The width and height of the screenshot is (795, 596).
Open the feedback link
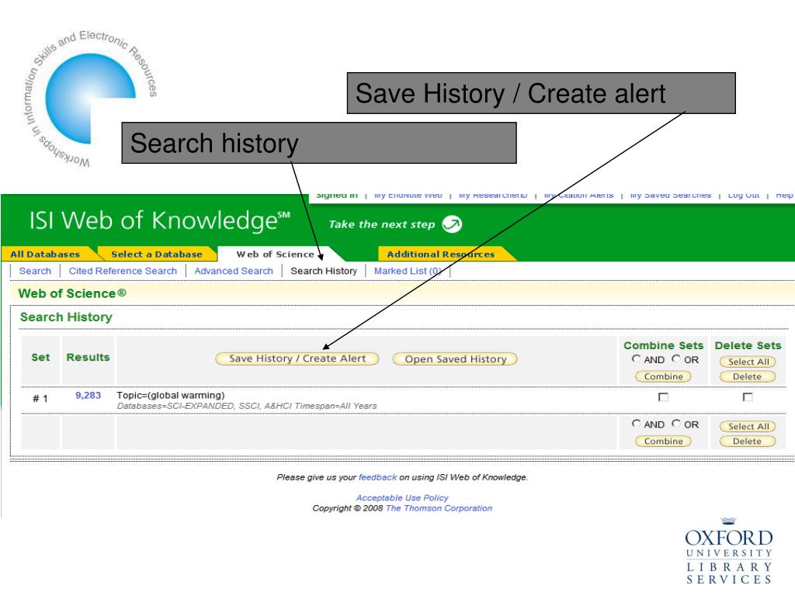[378, 477]
